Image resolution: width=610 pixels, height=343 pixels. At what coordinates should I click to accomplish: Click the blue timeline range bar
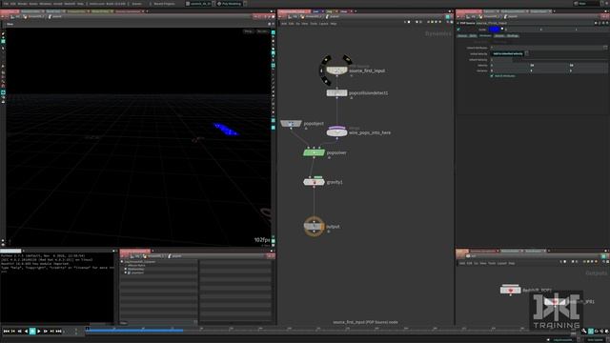(134, 331)
